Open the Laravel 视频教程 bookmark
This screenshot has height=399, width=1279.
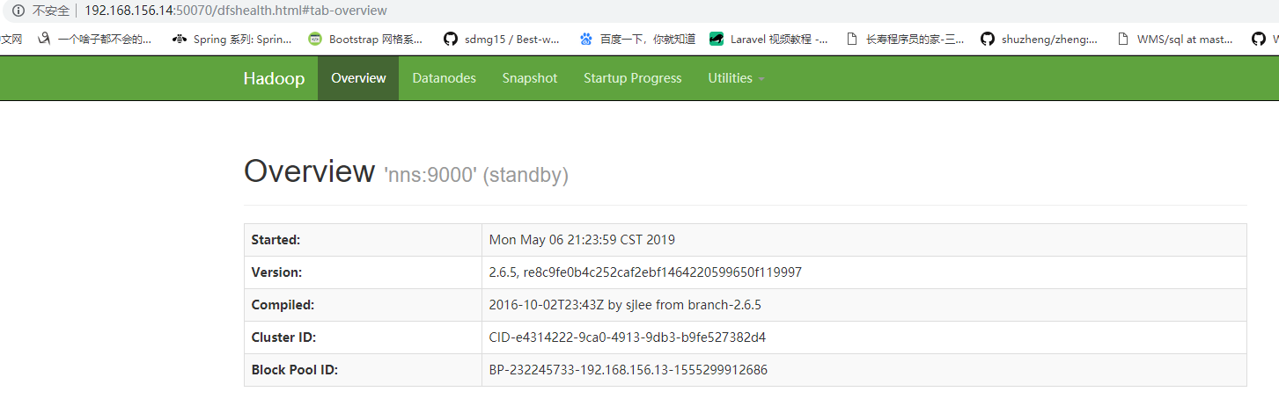768,39
